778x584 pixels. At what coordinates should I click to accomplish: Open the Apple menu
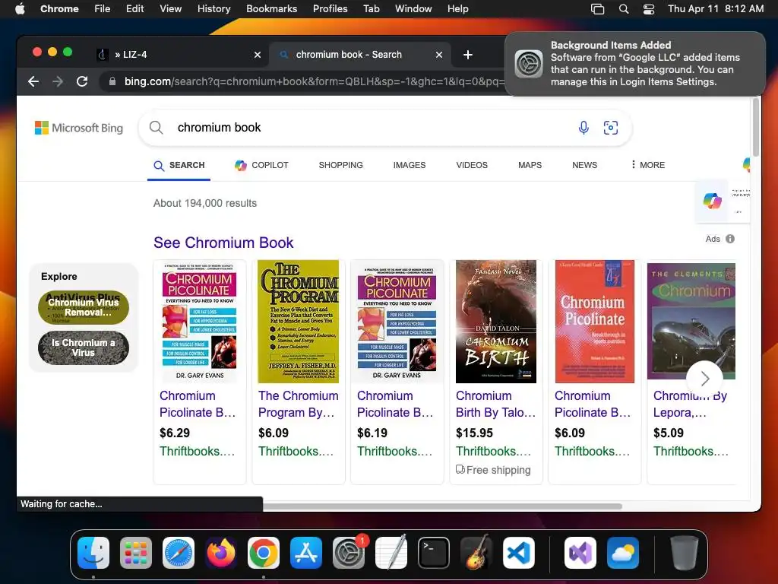tap(20, 9)
